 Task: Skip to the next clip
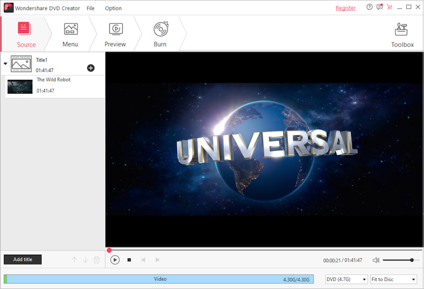pyautogui.click(x=158, y=260)
